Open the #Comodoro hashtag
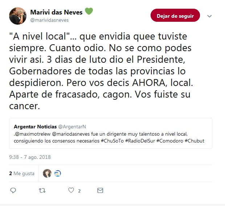225x206 pixels. pyautogui.click(x=170, y=141)
